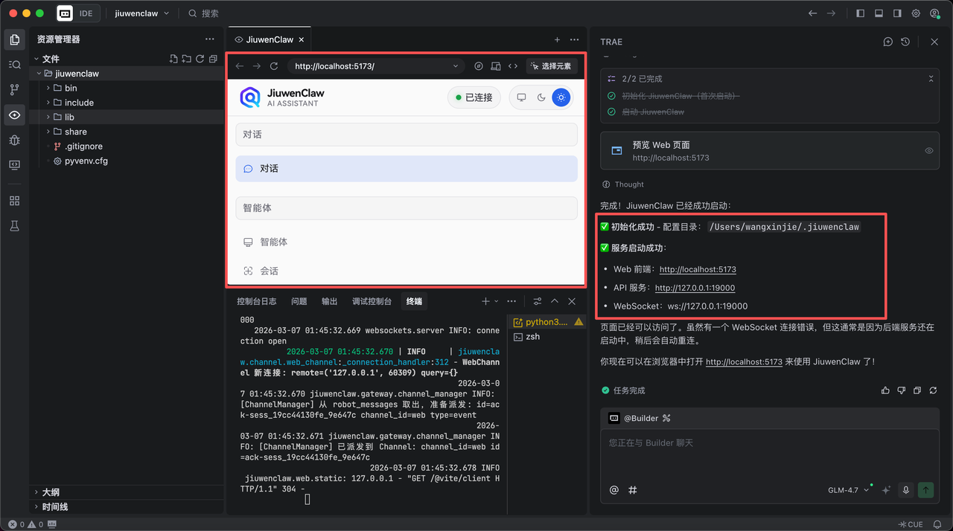Switch JiuwenClaw to dark theme moon
Viewport: 953px width, 531px height.
[x=541, y=97]
